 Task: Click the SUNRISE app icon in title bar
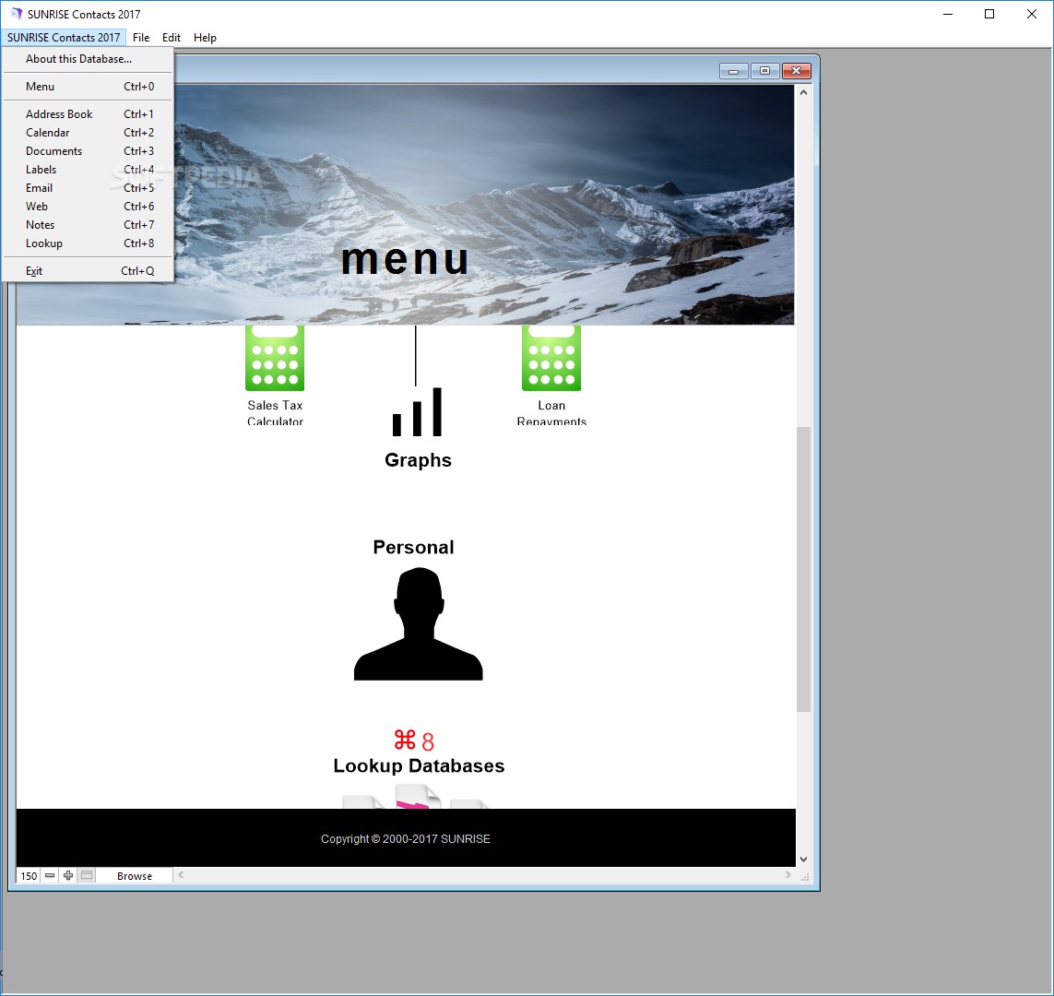16,14
